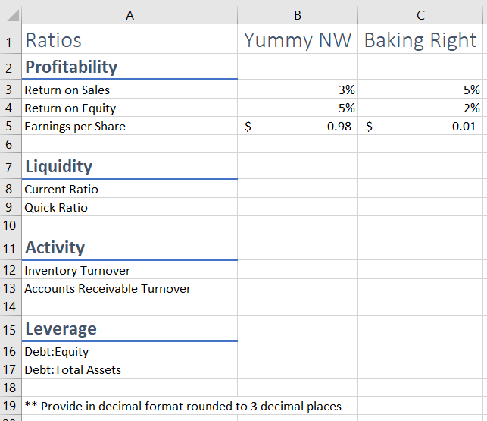Select the 'Activity' heading cell

[130, 247]
